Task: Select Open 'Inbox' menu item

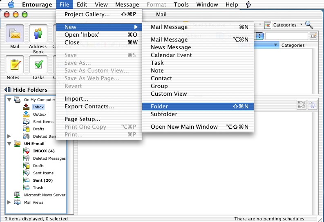Action: pos(99,35)
